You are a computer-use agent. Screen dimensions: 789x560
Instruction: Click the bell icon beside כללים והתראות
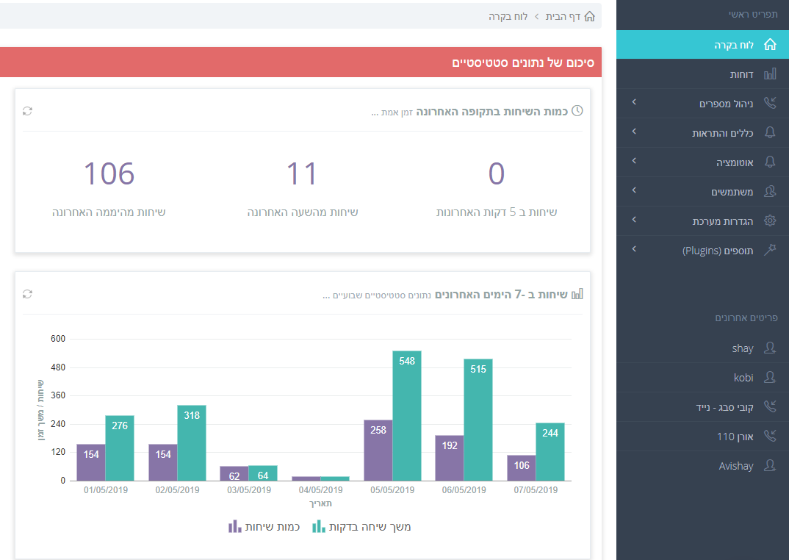pos(770,132)
